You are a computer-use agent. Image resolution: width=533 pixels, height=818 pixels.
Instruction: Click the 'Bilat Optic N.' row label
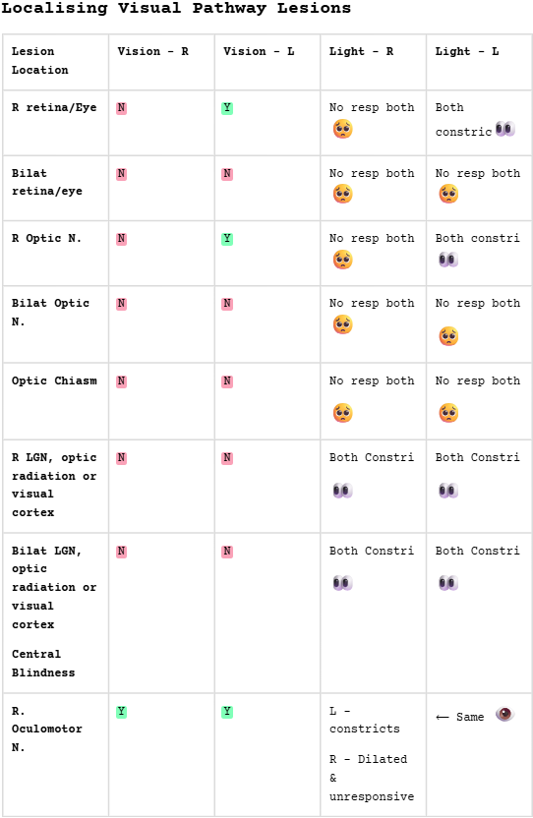[50, 313]
